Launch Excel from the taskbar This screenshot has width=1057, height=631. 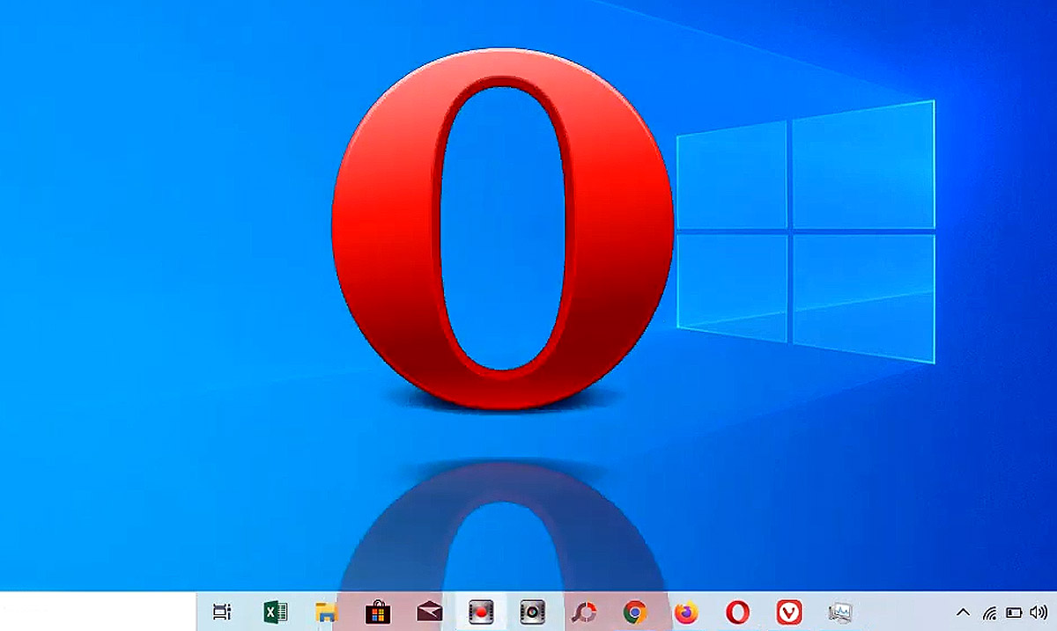click(x=276, y=612)
